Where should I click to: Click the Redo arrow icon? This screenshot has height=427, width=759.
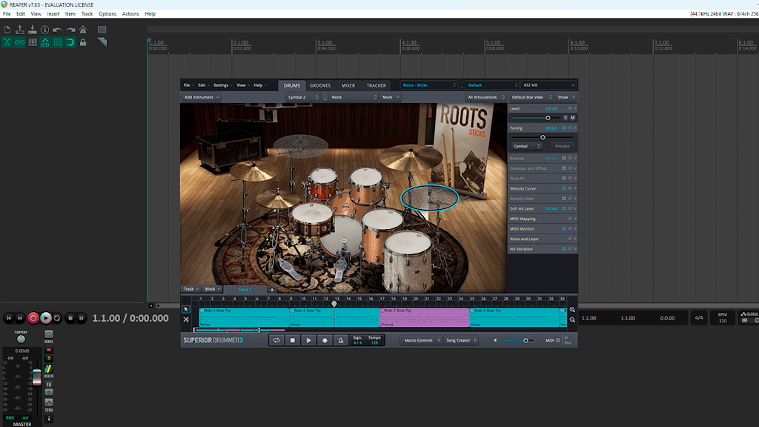[70, 30]
